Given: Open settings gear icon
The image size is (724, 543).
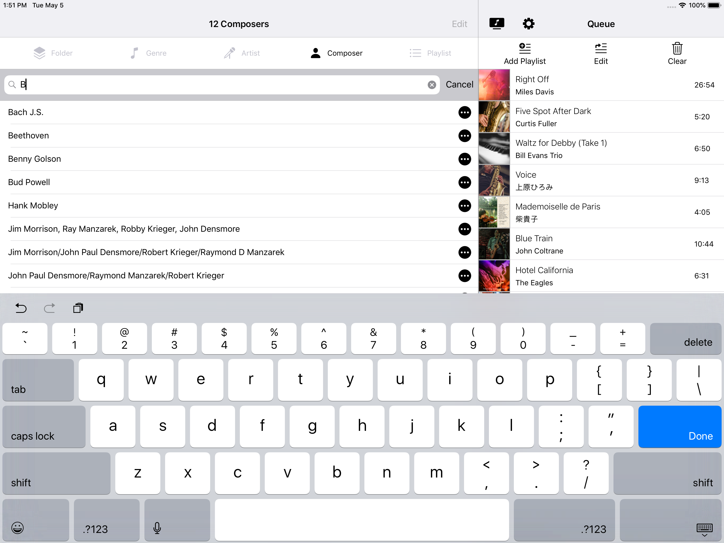Looking at the screenshot, I should tap(528, 24).
